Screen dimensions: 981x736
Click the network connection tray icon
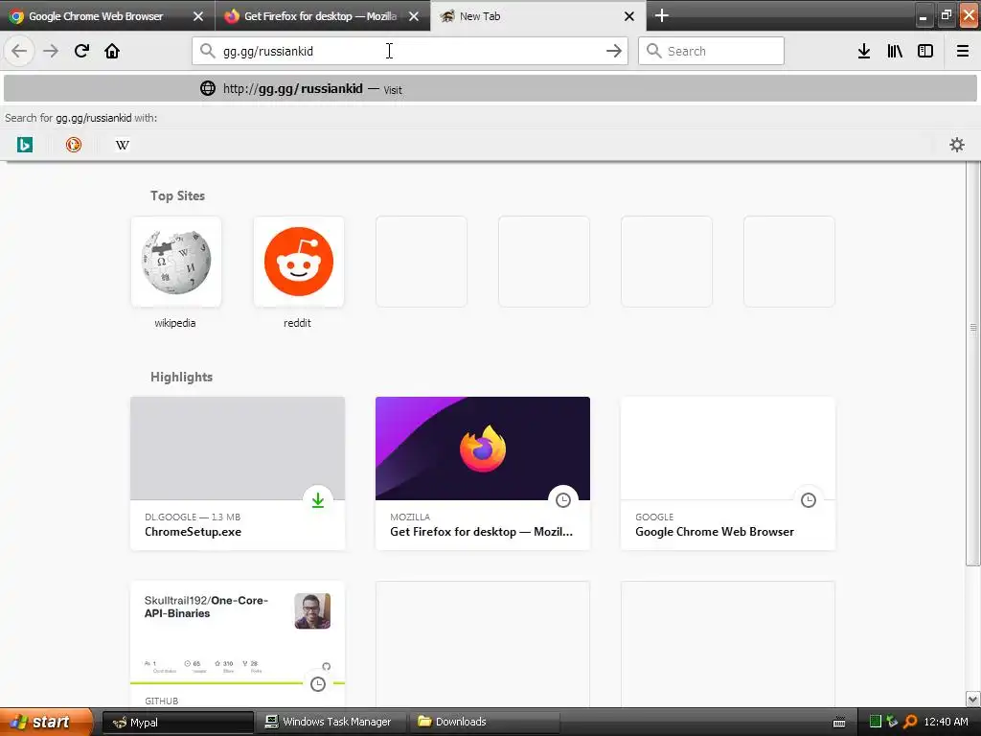[x=892, y=722]
